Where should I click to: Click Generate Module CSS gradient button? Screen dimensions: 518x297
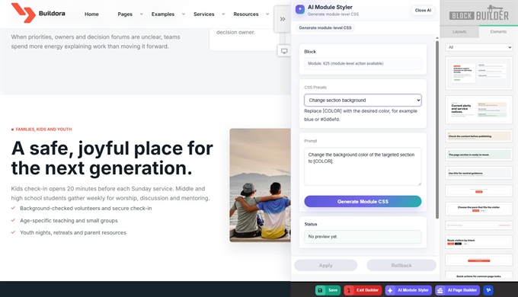point(363,202)
